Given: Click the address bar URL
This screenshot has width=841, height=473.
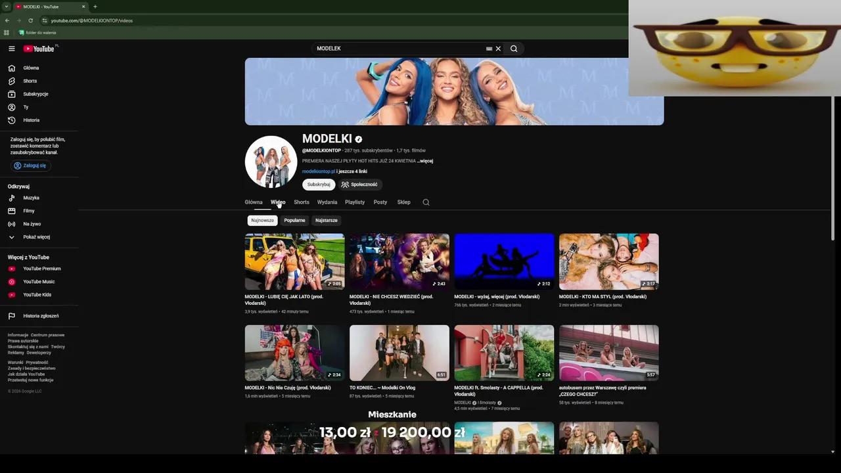Looking at the screenshot, I should 92,20.
